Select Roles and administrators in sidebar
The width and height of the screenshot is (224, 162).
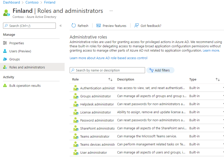click(x=27, y=67)
